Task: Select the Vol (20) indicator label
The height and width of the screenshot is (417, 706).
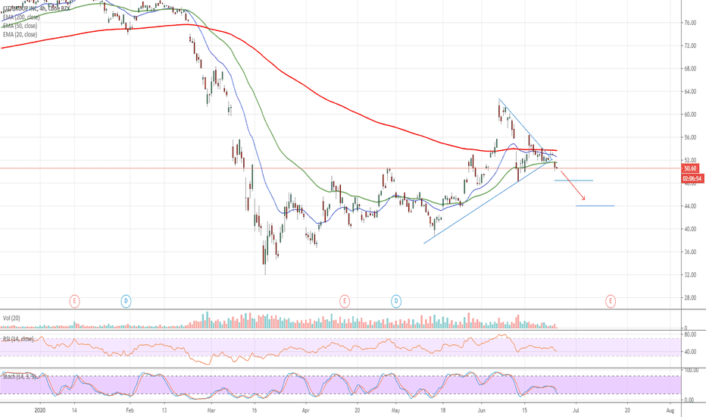Action: pyautogui.click(x=11, y=318)
